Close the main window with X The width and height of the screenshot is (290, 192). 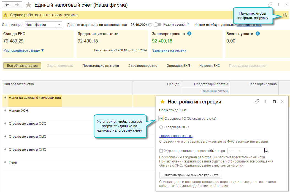point(286,5)
